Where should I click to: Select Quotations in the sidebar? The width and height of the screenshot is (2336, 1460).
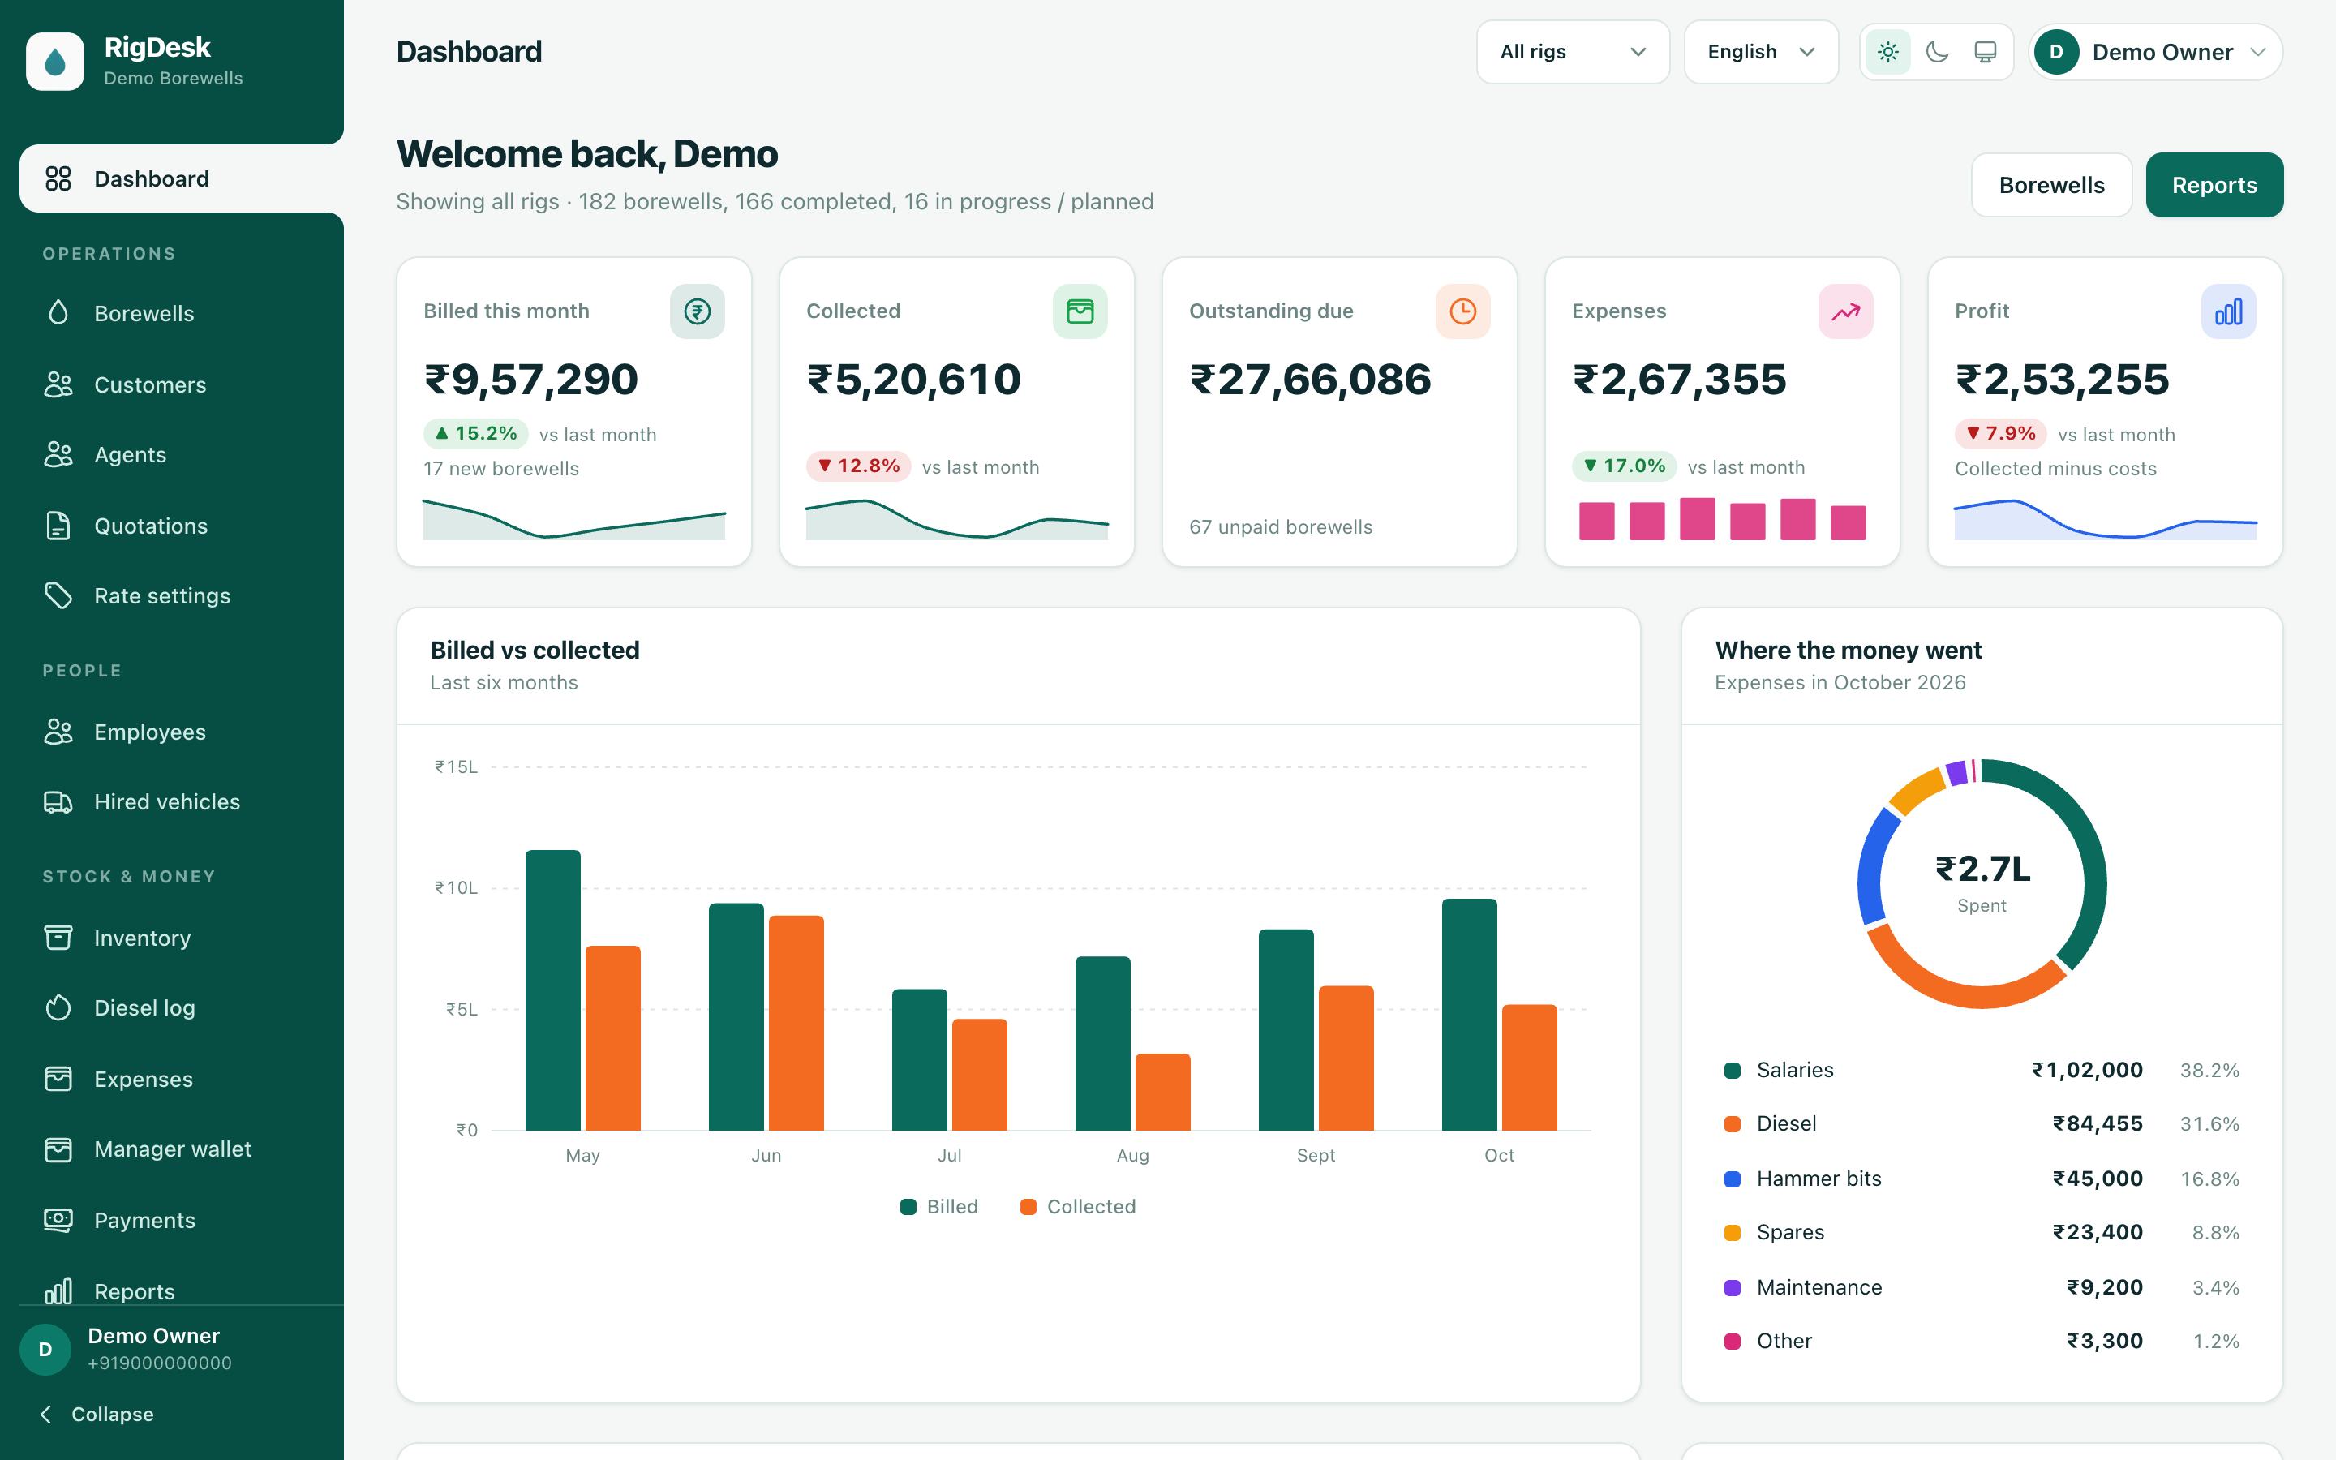pyautogui.click(x=182, y=526)
